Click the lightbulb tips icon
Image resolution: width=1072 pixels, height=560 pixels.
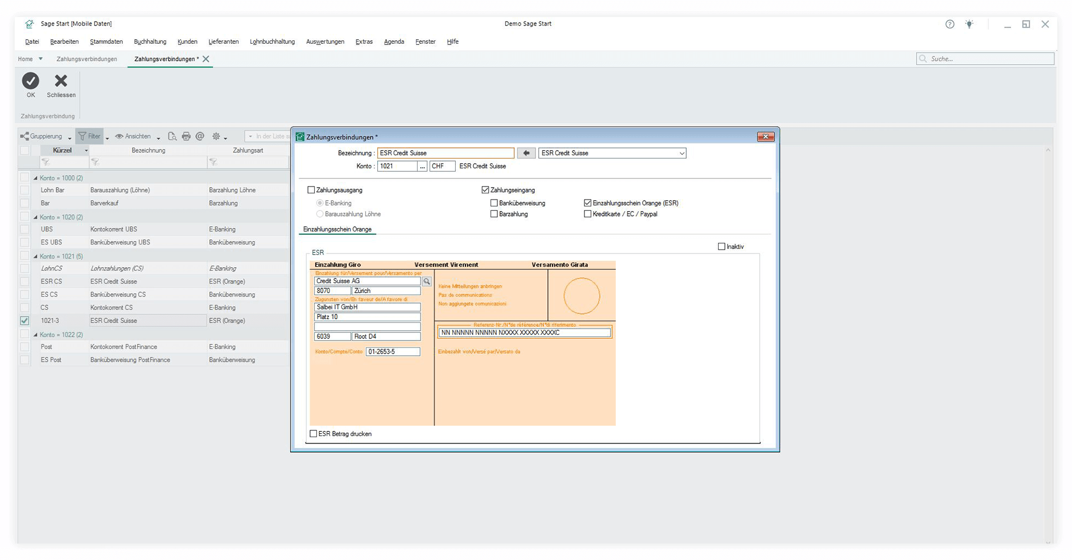pyautogui.click(x=969, y=24)
